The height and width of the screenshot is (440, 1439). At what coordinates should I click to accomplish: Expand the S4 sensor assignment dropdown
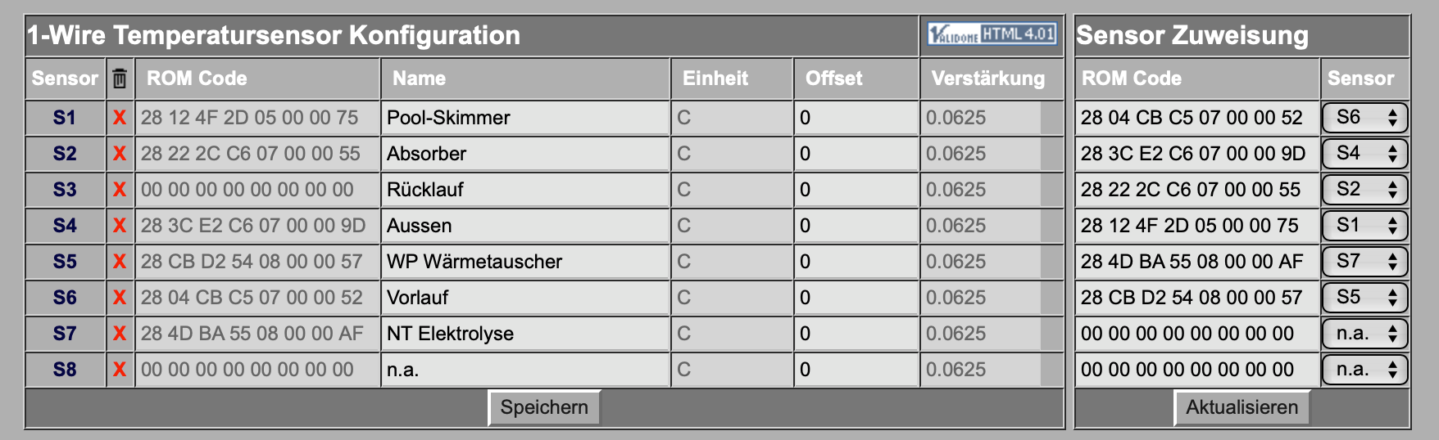coord(1364,154)
